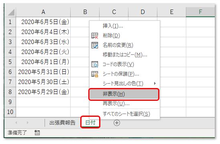The height and width of the screenshot is (144, 220).
Task: Click cell containing 2020年6月3日(水)
Action: (43, 42)
